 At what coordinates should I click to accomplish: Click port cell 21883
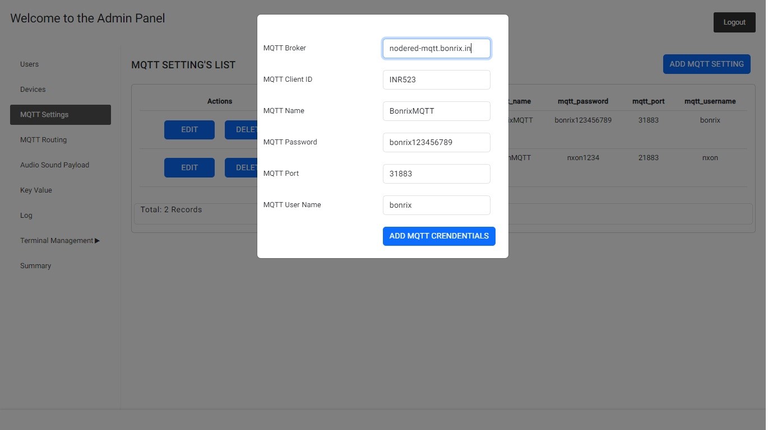(x=649, y=158)
